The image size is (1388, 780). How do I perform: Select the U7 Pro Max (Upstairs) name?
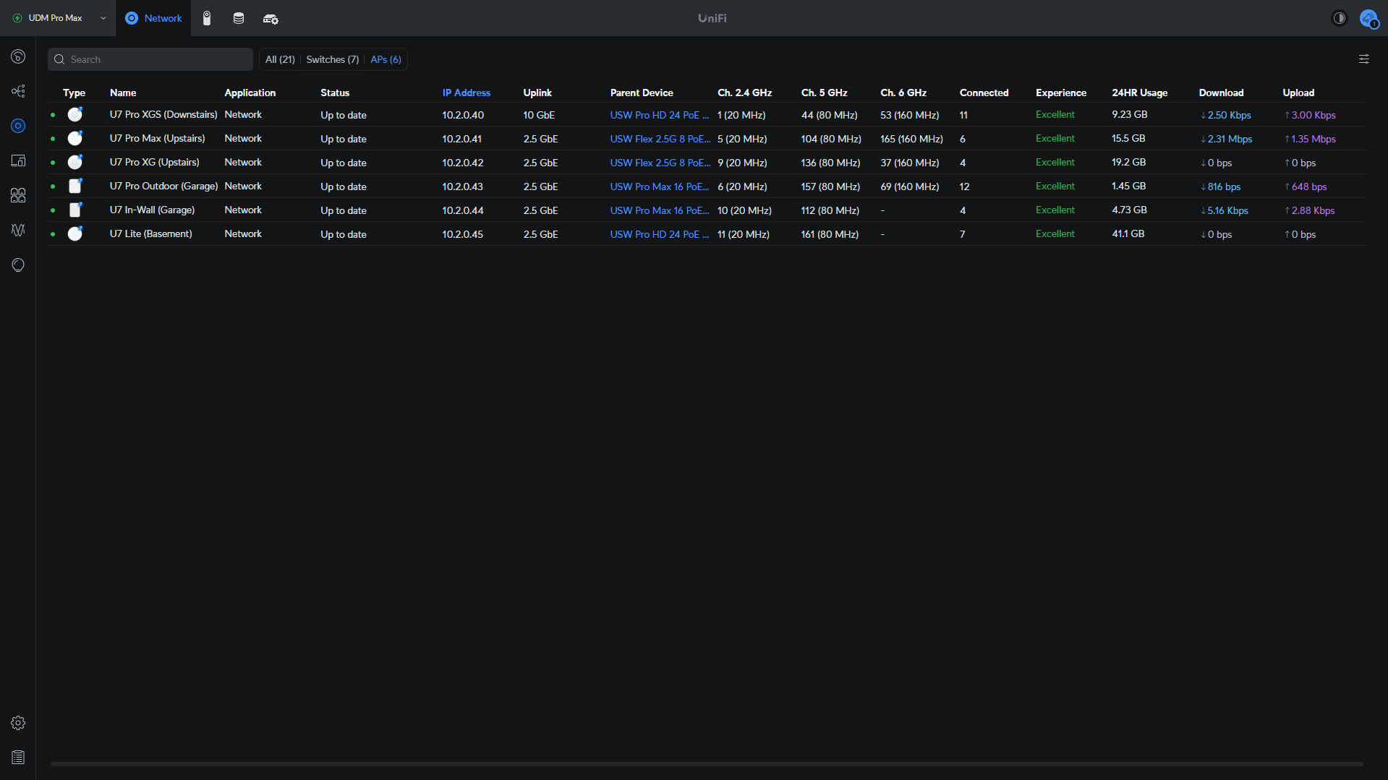click(x=157, y=138)
